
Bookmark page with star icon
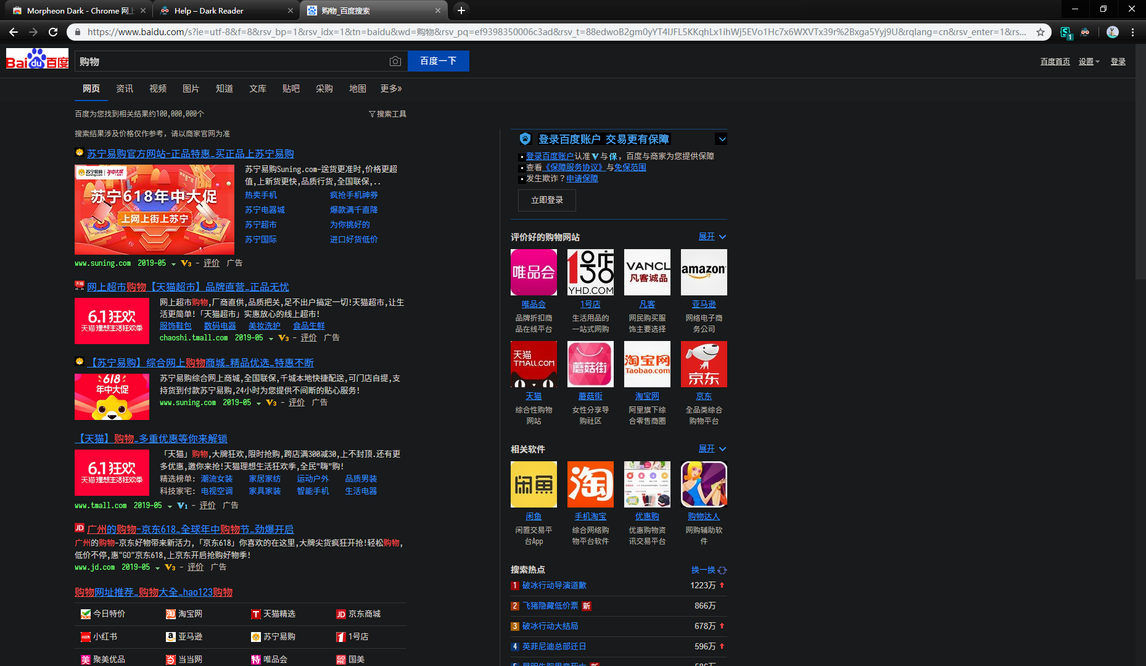pos(1041,32)
